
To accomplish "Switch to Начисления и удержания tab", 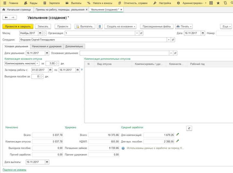I will pos(47,46).
